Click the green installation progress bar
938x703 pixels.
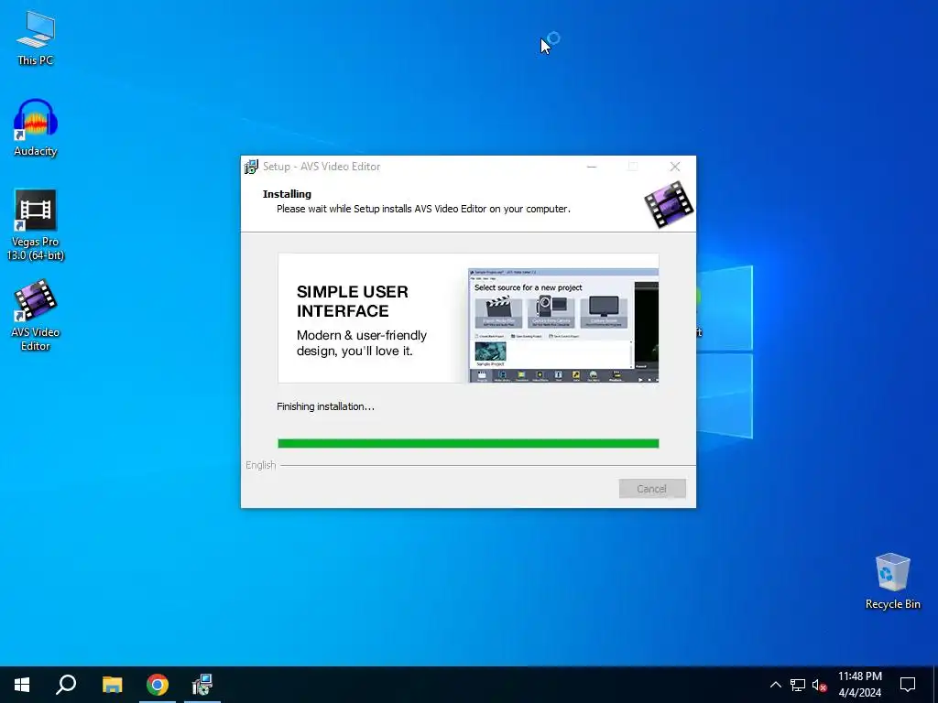click(468, 443)
